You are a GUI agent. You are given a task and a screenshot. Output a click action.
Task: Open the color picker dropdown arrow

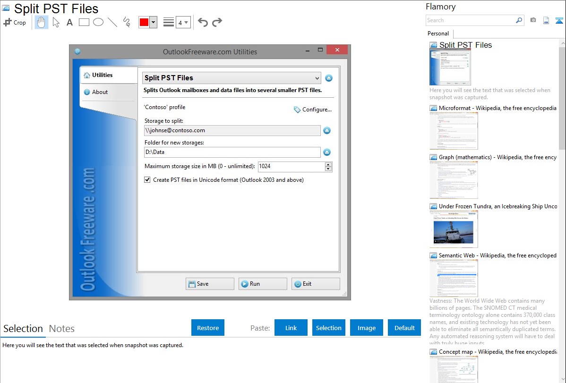click(x=154, y=22)
